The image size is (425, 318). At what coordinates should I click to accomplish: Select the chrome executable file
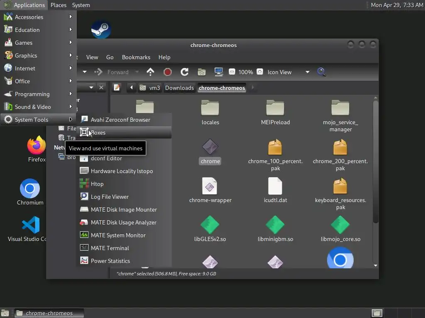(x=210, y=152)
